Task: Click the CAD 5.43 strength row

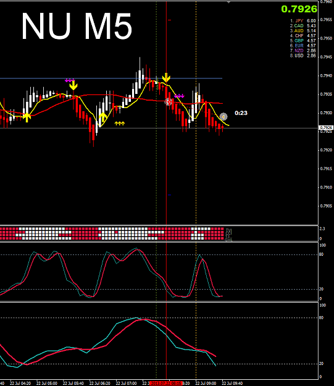Action: pos(303,26)
